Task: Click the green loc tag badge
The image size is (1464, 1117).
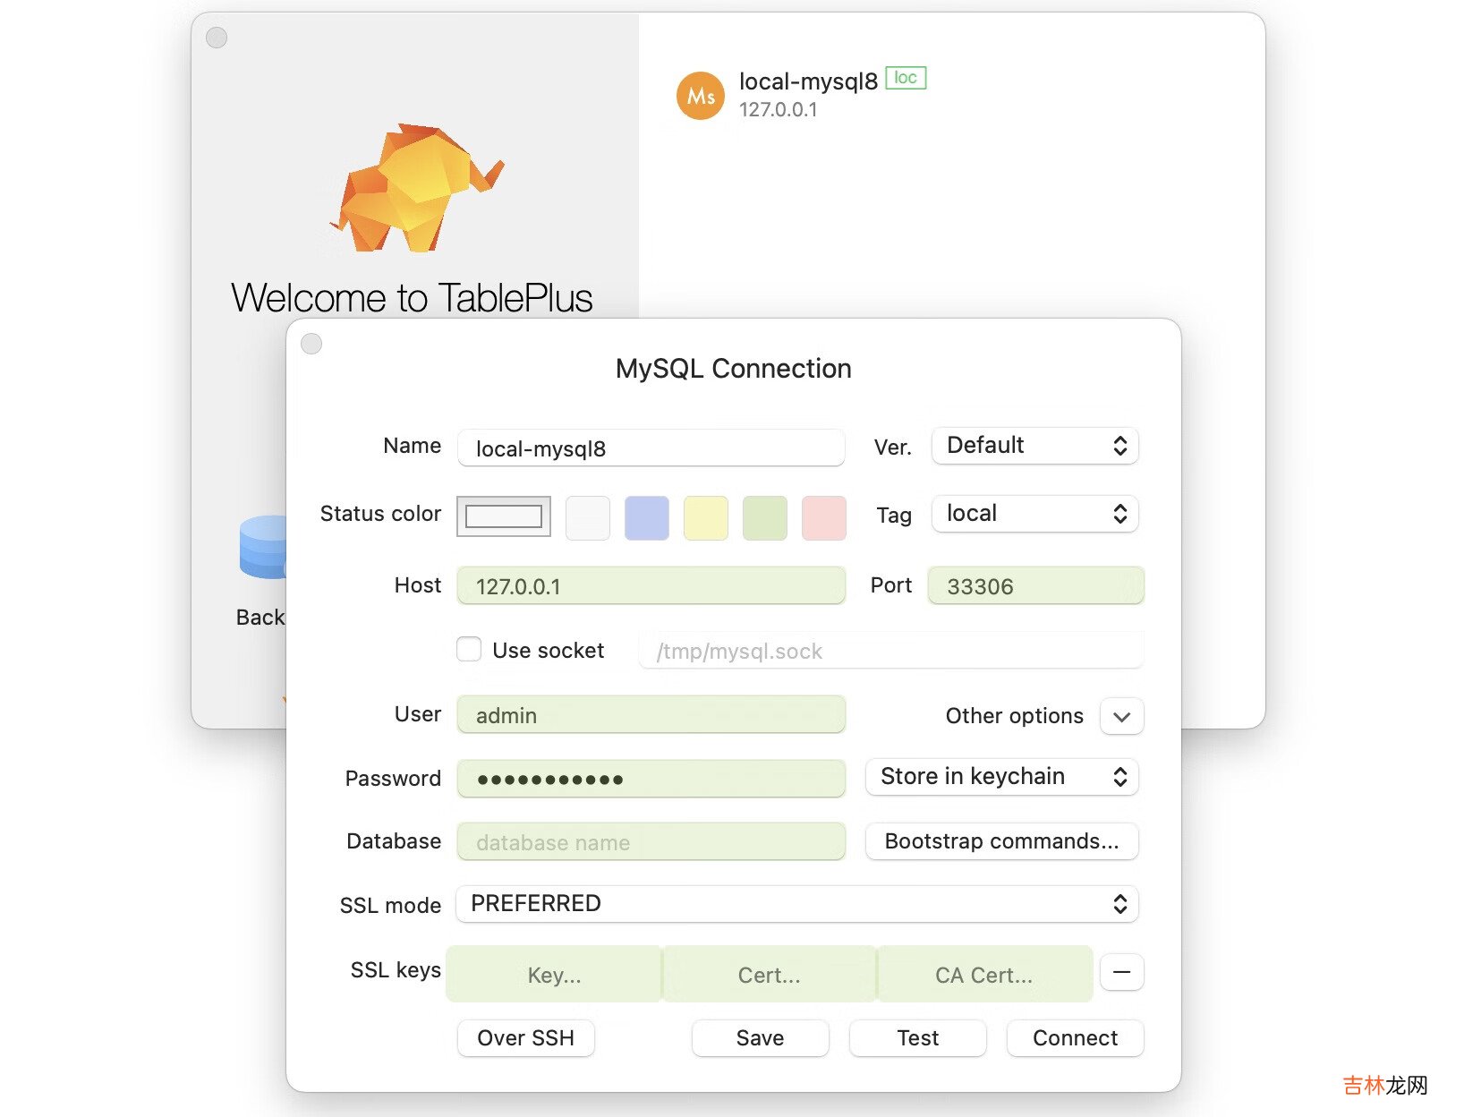Action: click(x=906, y=78)
